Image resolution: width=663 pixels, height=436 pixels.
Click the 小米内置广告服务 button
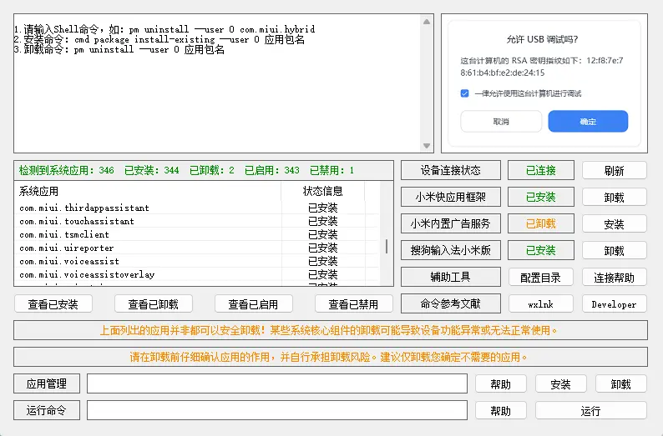(x=451, y=223)
